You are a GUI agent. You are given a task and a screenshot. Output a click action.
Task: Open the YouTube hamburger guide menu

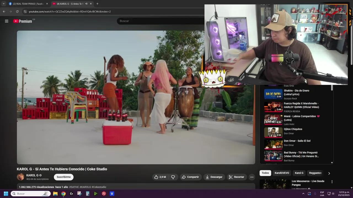pos(7,21)
